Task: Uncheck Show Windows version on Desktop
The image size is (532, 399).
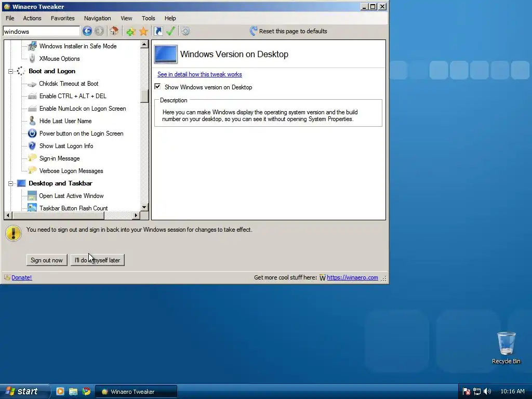Action: click(x=158, y=87)
